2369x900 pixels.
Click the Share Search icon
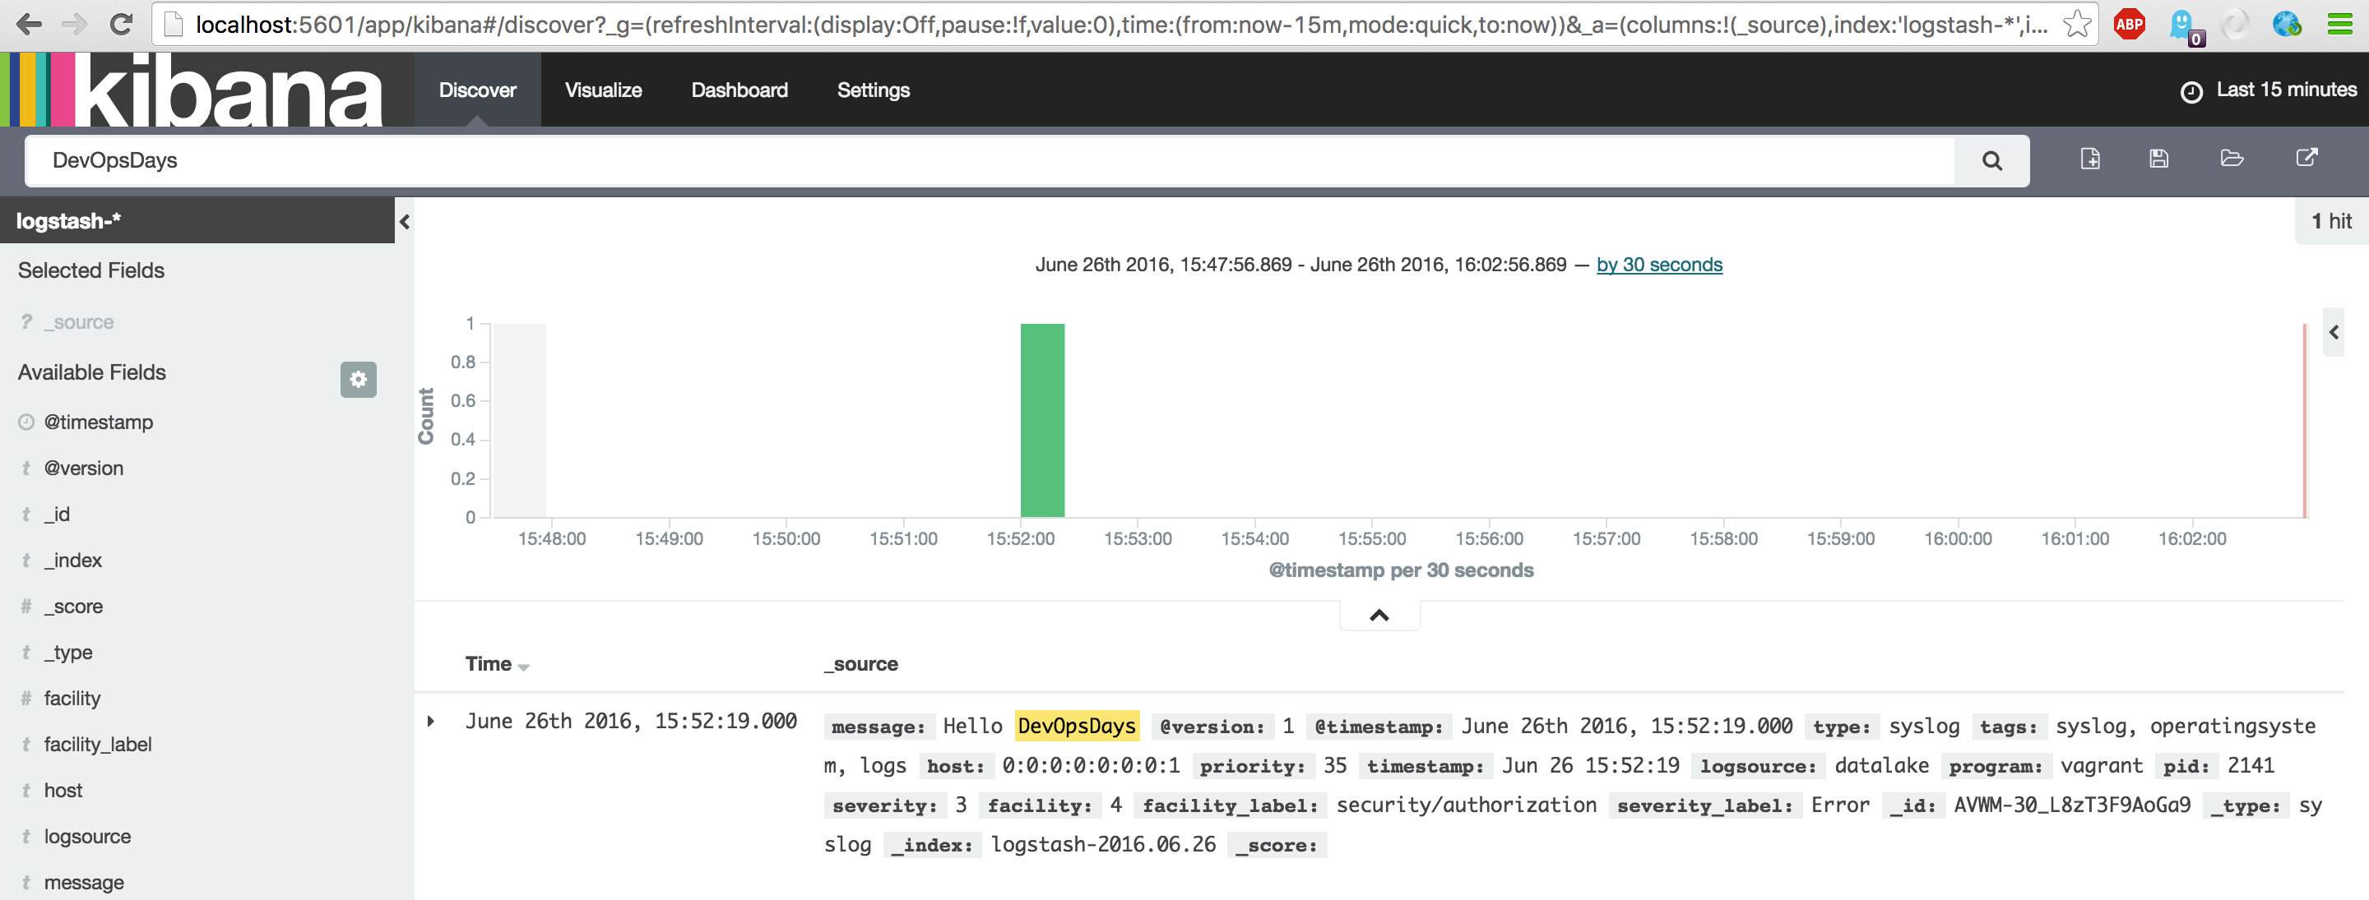click(2306, 158)
